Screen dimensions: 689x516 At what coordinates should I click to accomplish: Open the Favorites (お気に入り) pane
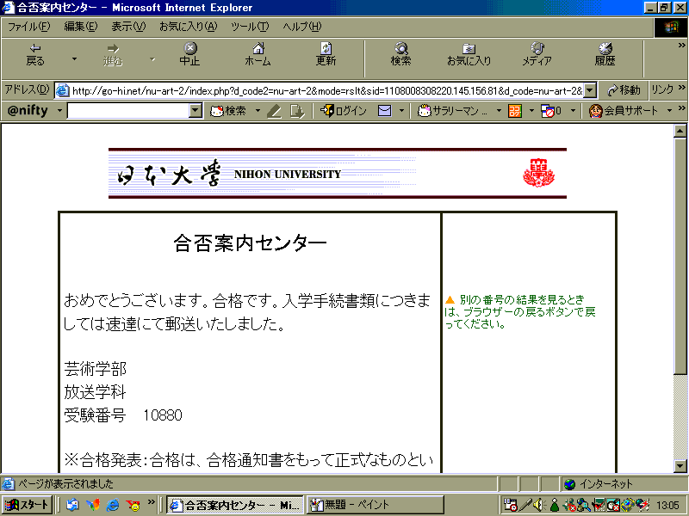click(469, 55)
